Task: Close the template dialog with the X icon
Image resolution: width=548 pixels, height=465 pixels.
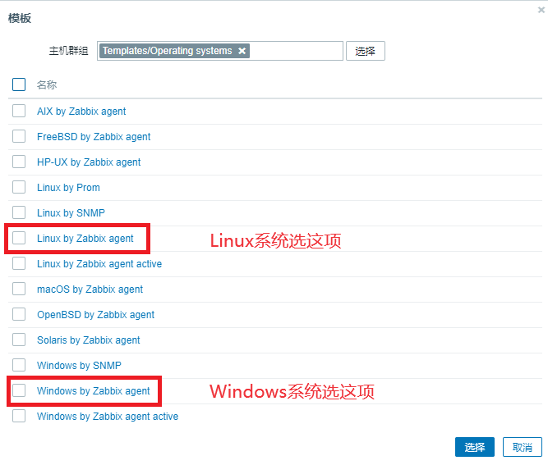Action: coord(541,10)
